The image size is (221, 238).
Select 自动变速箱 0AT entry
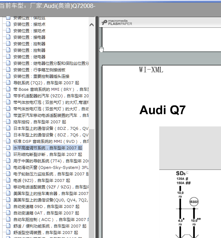point(46,213)
